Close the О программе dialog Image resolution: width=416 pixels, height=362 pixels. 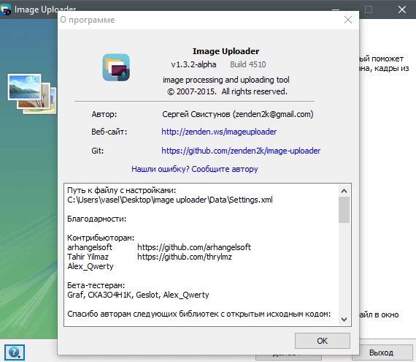pos(348,20)
